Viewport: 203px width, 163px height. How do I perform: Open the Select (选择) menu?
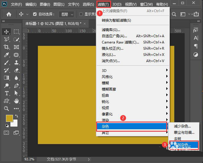click(88, 4)
